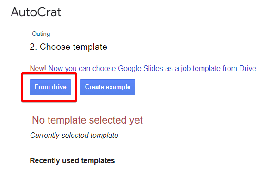Click 'job template' in the announcement text
271x183 pixels.
point(201,69)
